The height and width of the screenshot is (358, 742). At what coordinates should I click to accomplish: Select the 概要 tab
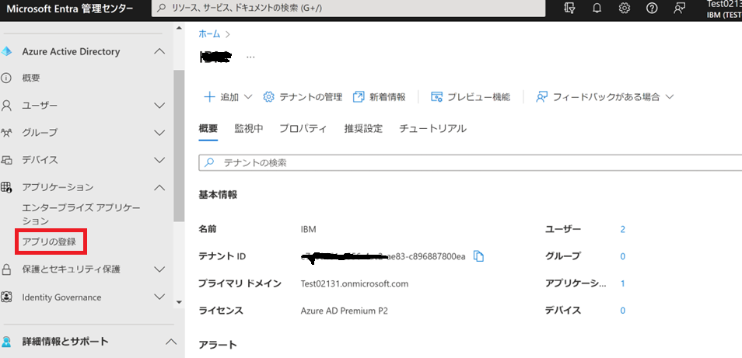pyautogui.click(x=208, y=128)
